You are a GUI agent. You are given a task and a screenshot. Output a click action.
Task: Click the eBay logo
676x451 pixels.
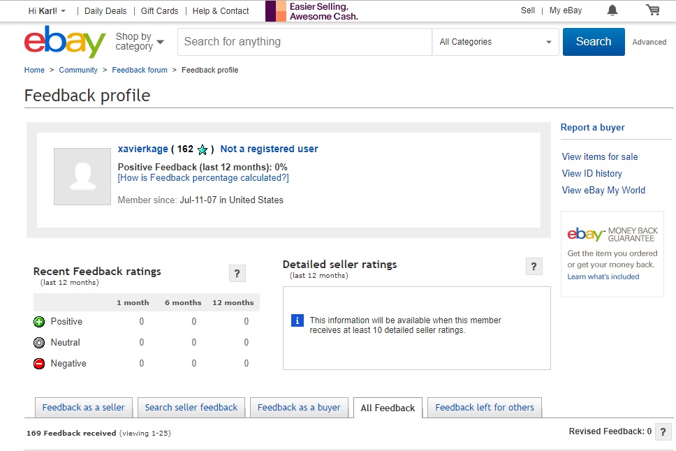click(x=64, y=42)
